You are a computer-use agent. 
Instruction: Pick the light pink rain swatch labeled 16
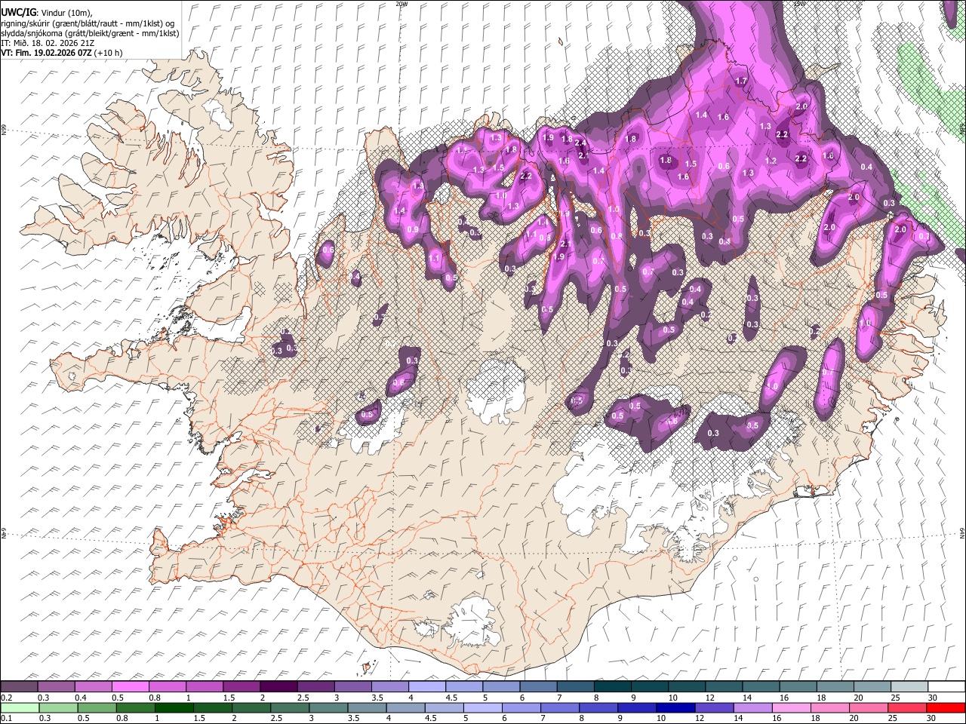(791, 707)
